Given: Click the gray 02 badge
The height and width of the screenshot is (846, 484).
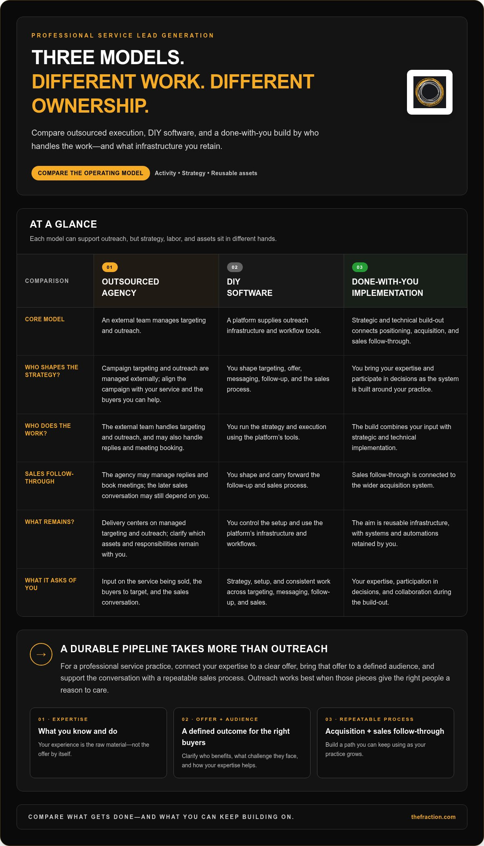Looking at the screenshot, I should pyautogui.click(x=235, y=267).
